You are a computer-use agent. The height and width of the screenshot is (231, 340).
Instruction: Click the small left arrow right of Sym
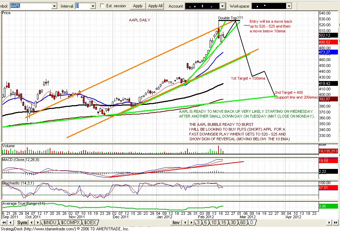31,223
